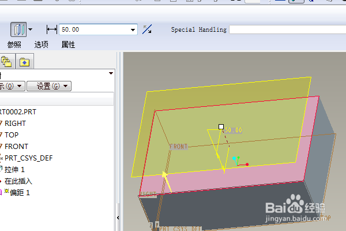Screen dimensions: 346x231
Task: Switch to the model tree folder tab
Action: [6, 61]
